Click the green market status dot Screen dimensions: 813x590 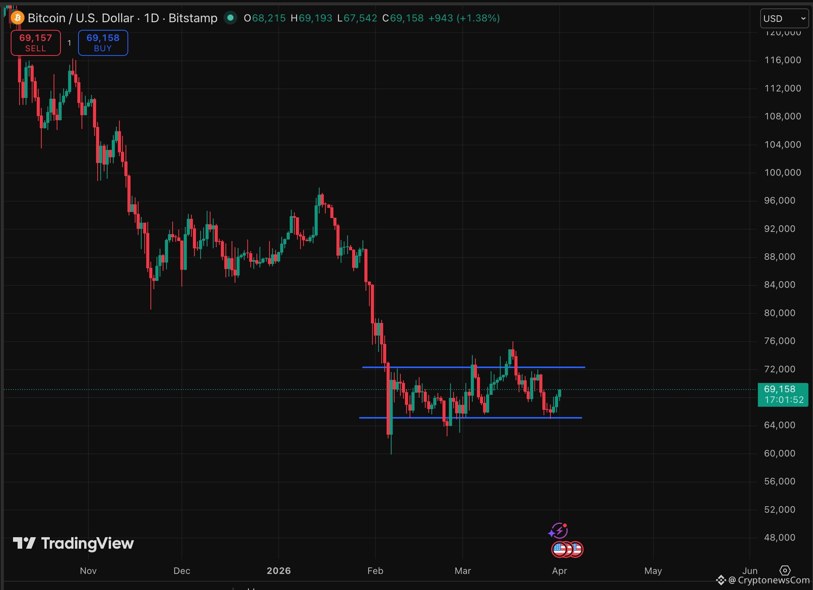(x=230, y=18)
